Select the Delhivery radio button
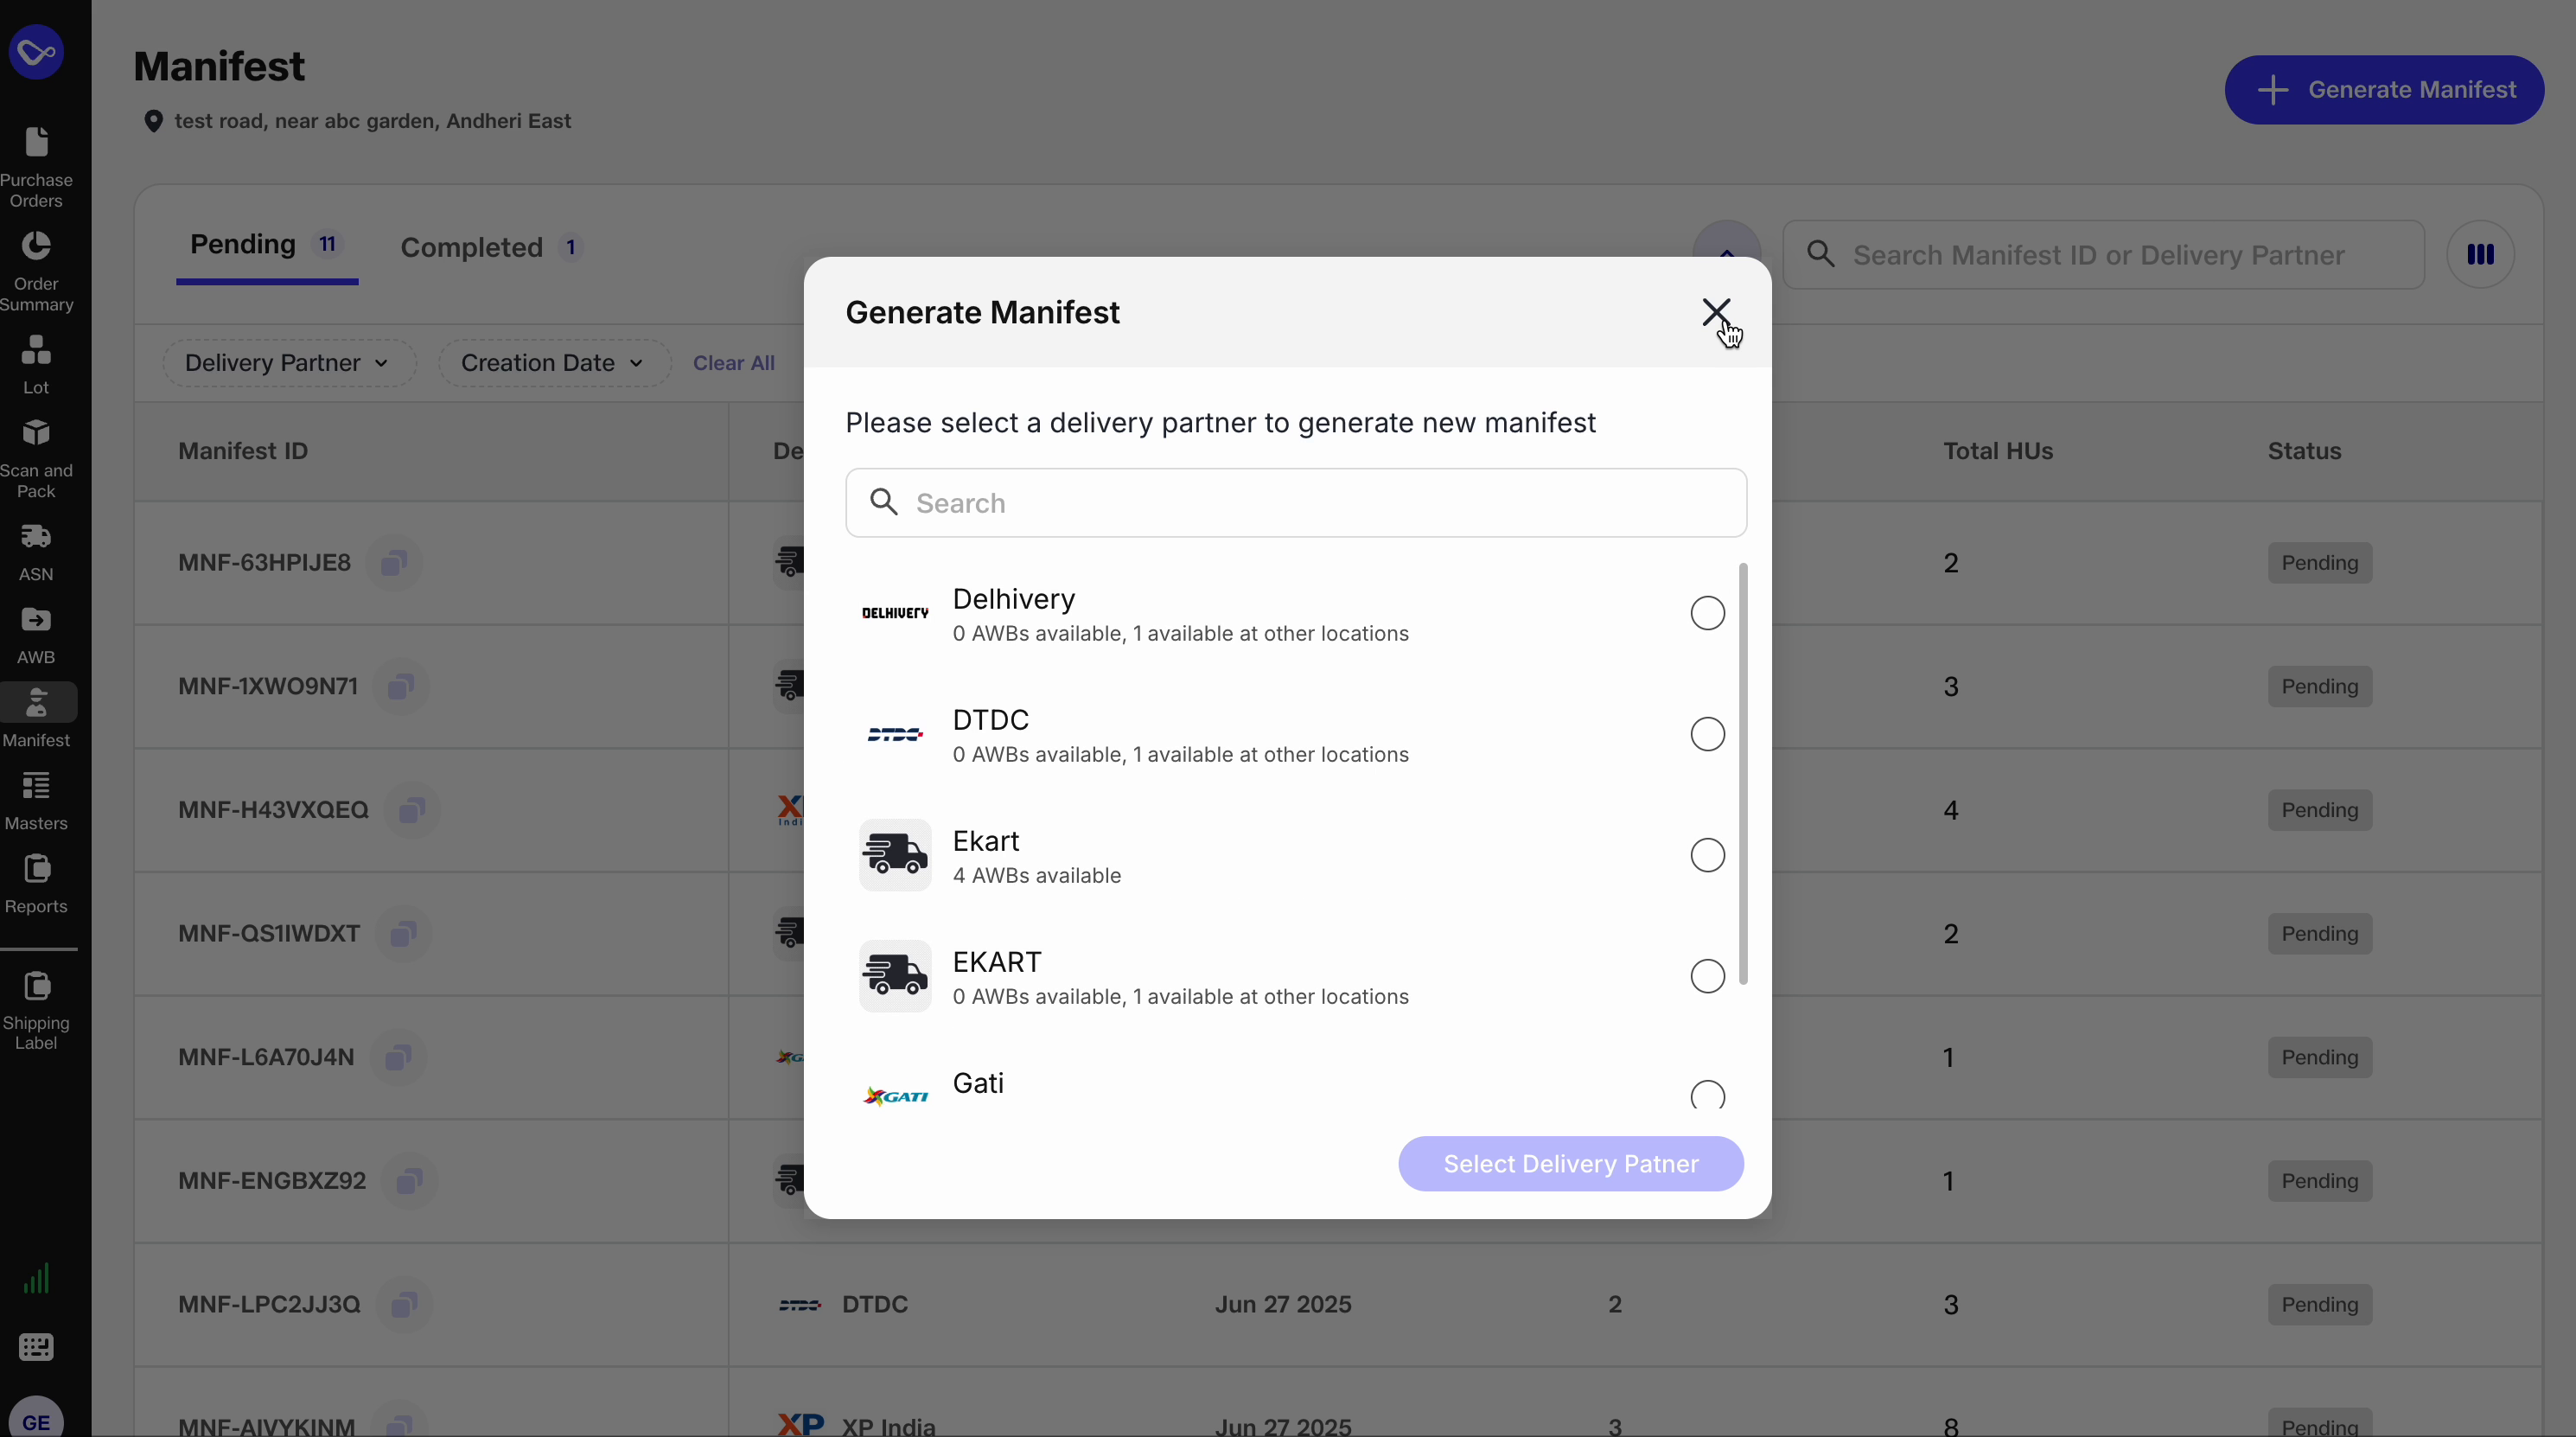Image resolution: width=2576 pixels, height=1437 pixels. pos(1706,613)
